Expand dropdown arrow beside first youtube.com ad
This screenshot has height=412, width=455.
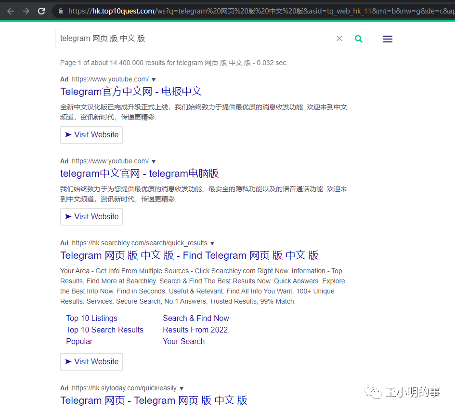coord(154,80)
